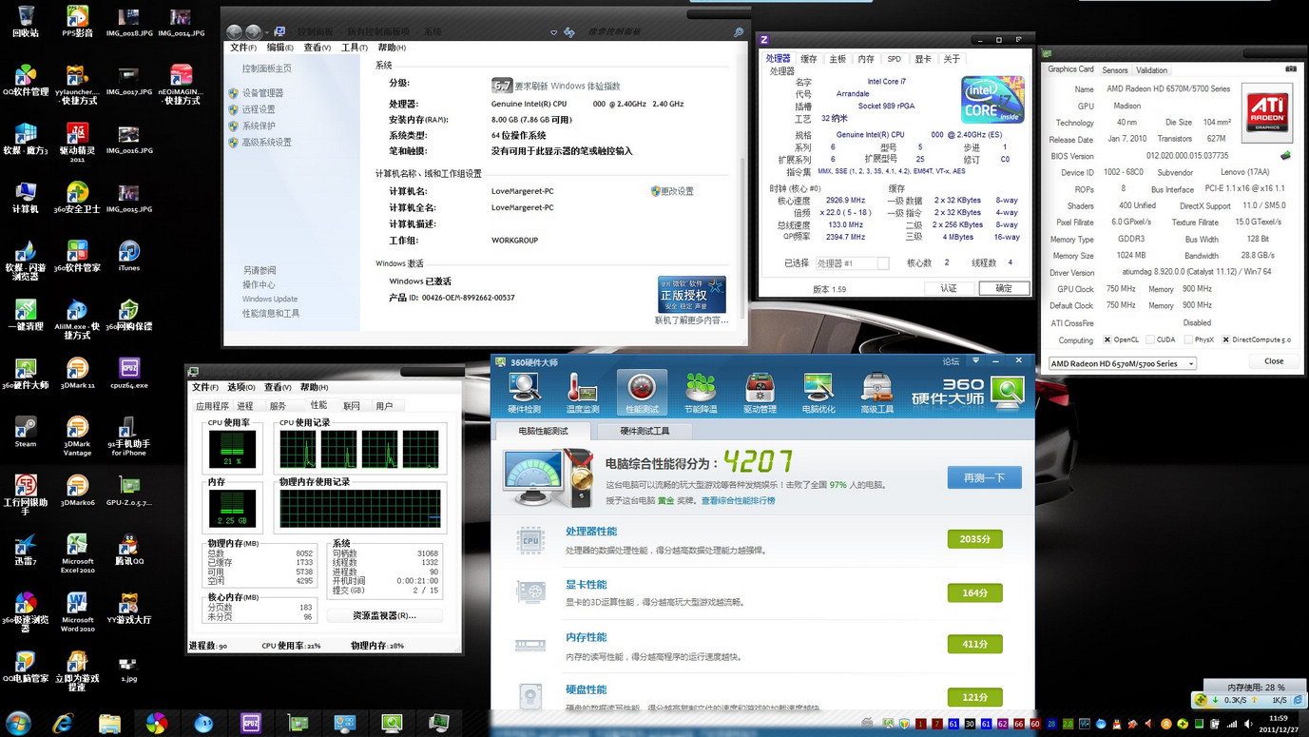Open 回收站 desktop icon
This screenshot has width=1309, height=737.
26,21
